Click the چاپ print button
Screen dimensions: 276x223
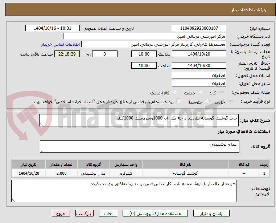(x=108, y=213)
